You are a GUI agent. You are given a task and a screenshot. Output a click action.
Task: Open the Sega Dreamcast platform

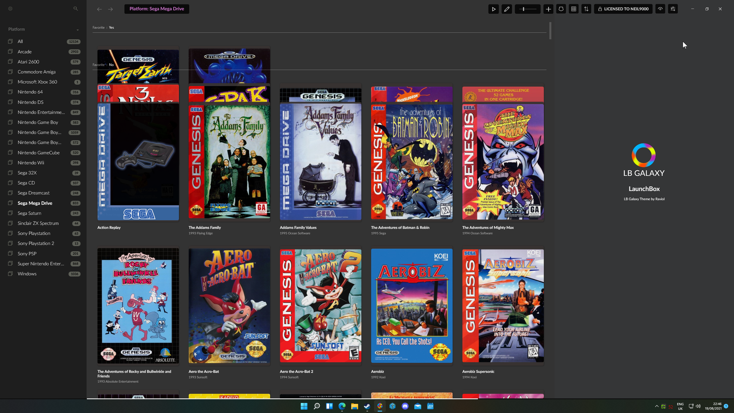[44, 193]
